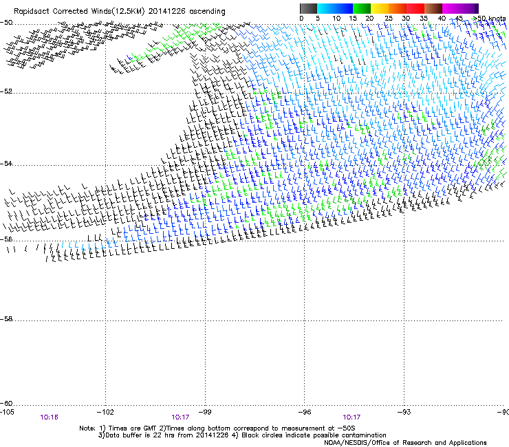
Task: Click the red 30-35 knots legend segment
Action: point(415,8)
